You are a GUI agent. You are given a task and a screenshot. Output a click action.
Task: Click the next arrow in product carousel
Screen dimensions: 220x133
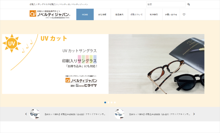(x=194, y=114)
